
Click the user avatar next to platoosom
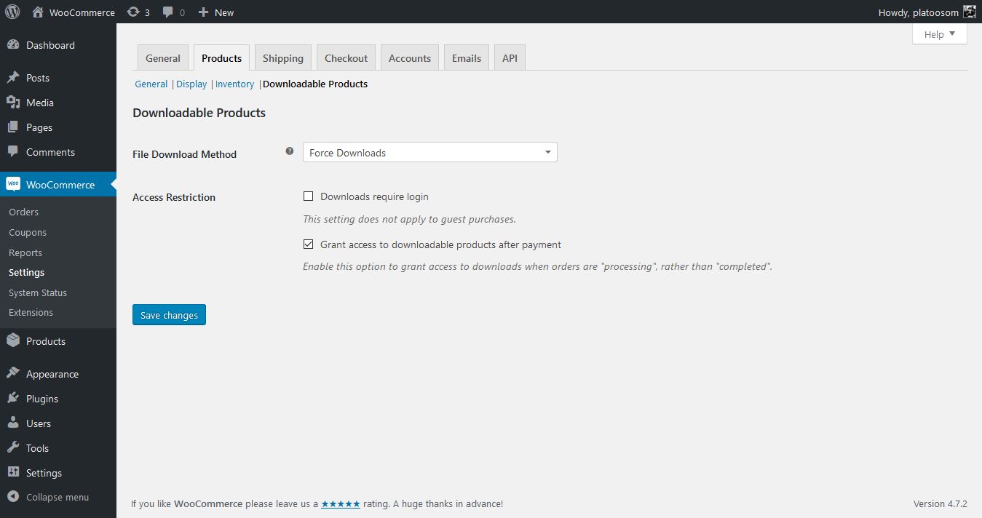click(x=970, y=12)
